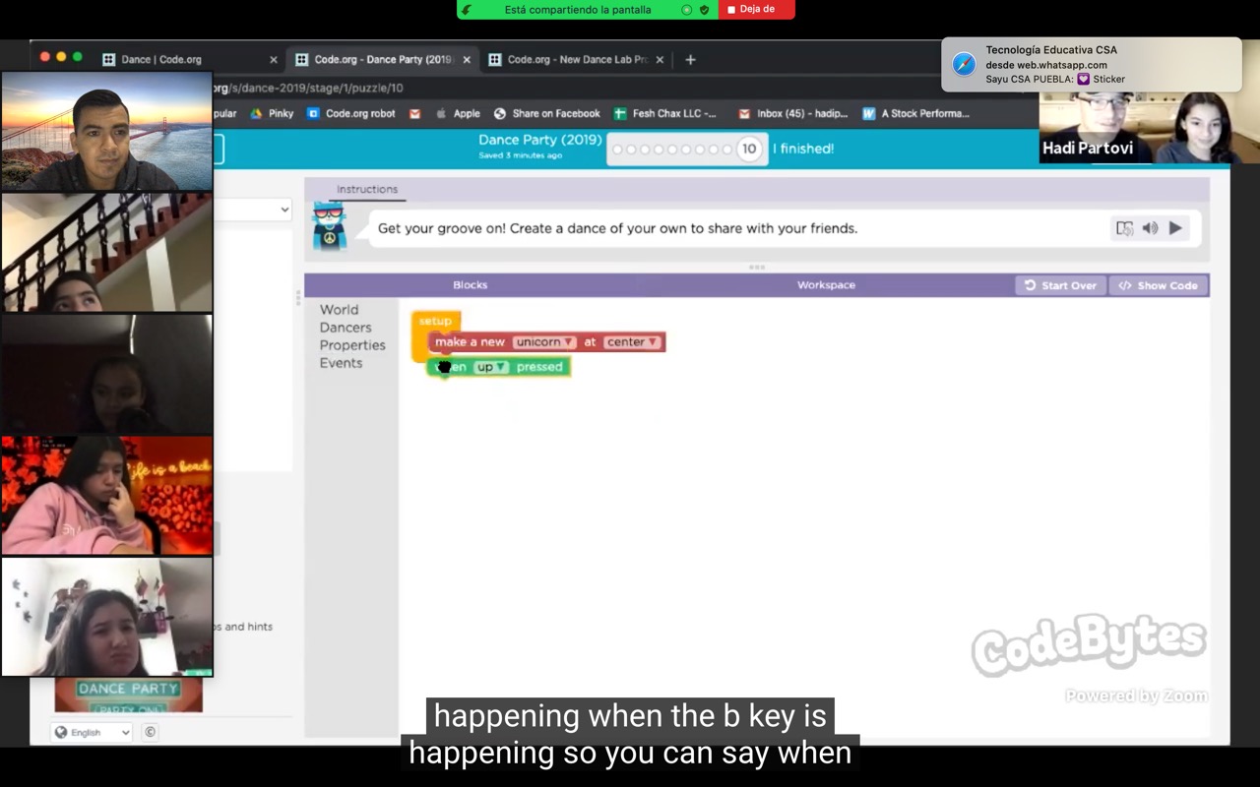Click the Start Over button
This screenshot has height=787, width=1260.
pyautogui.click(x=1060, y=285)
